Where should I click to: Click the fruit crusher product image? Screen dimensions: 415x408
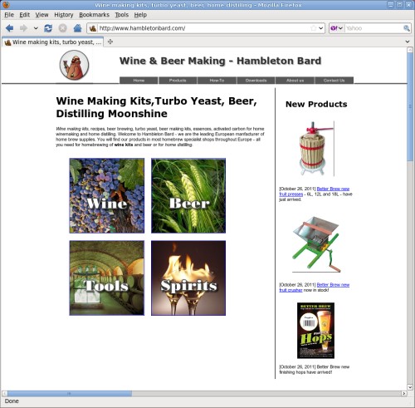316,244
